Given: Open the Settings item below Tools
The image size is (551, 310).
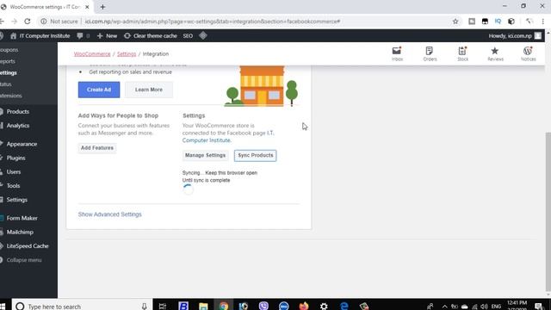Looking at the screenshot, I should [16, 200].
